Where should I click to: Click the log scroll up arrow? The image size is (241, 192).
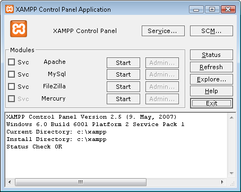pyautogui.click(x=231, y=118)
